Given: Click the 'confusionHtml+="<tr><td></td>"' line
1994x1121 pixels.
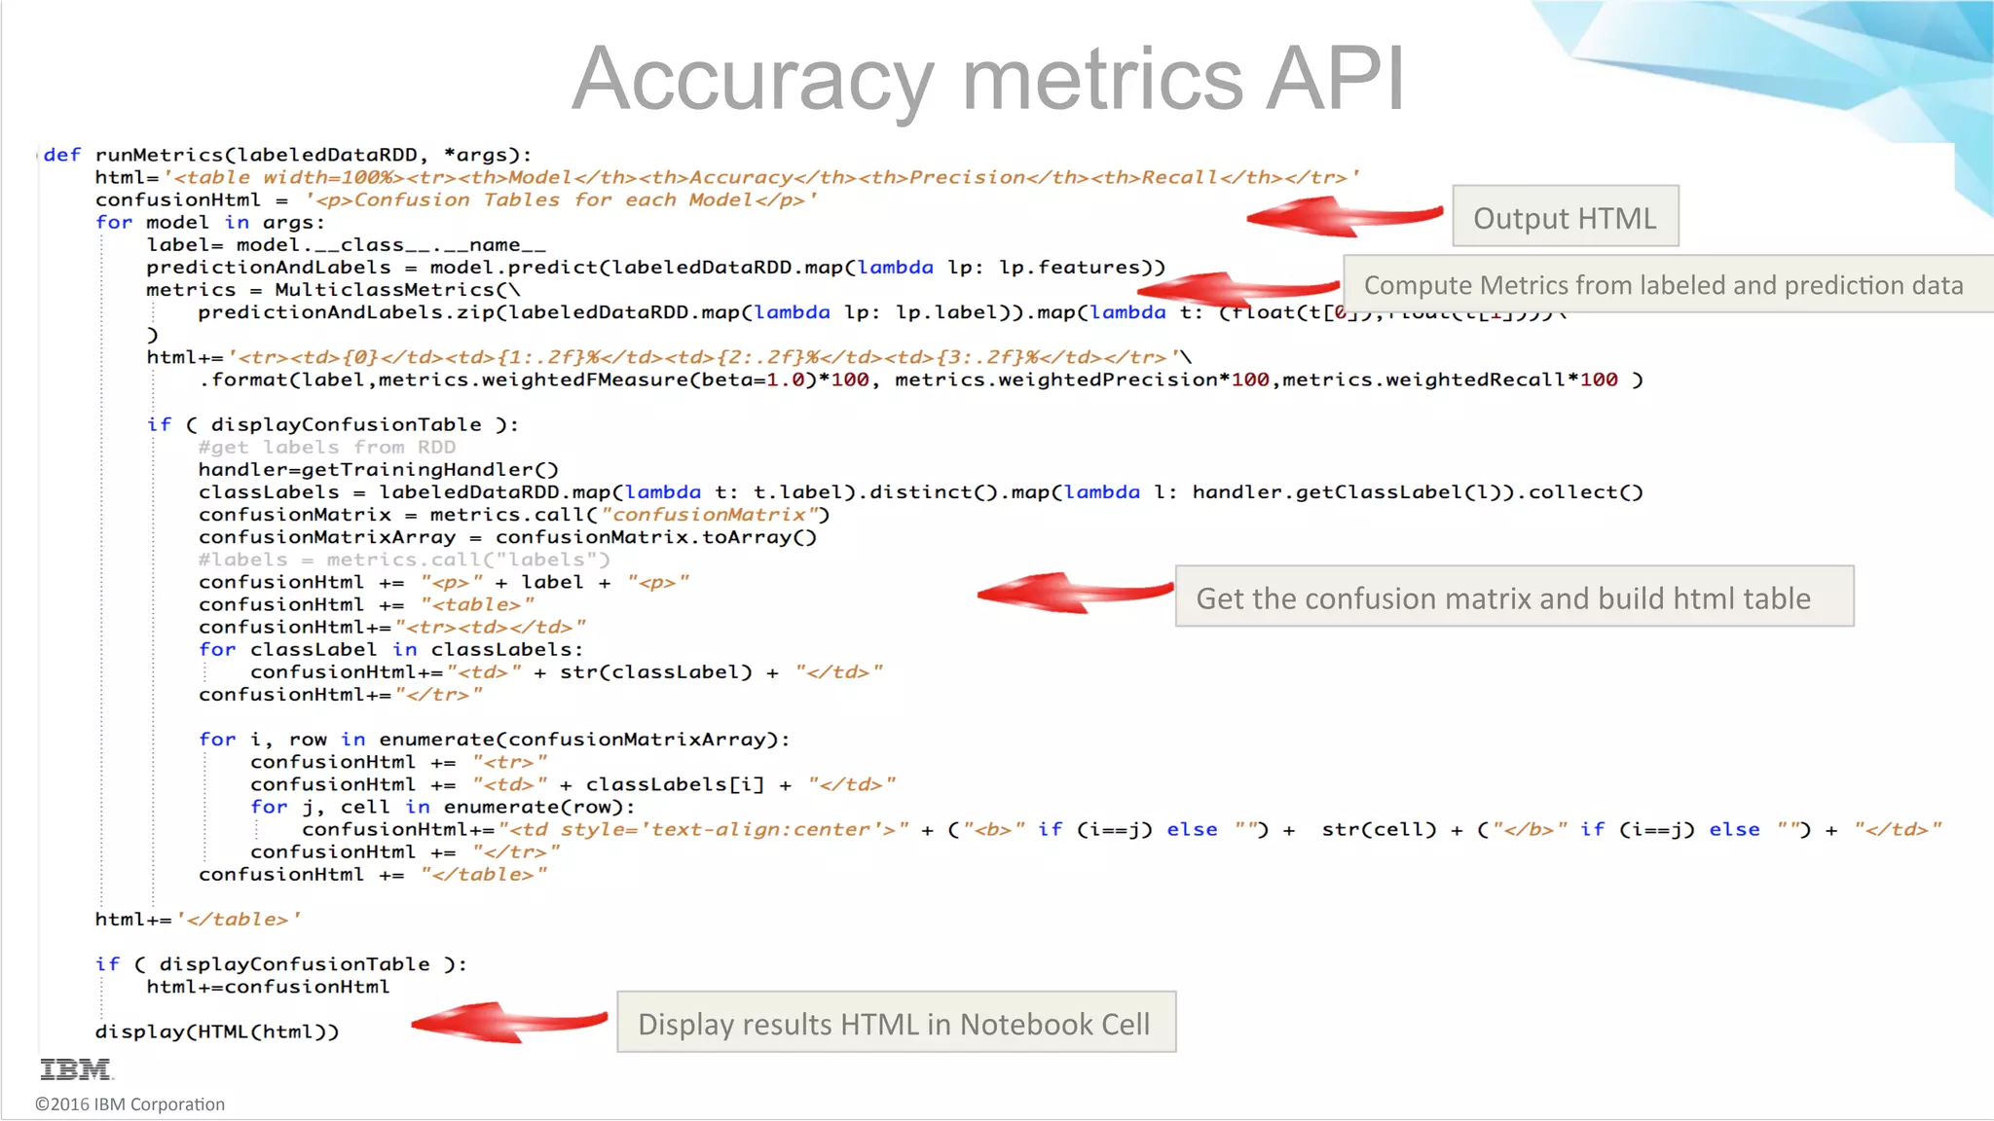Looking at the screenshot, I should [391, 627].
